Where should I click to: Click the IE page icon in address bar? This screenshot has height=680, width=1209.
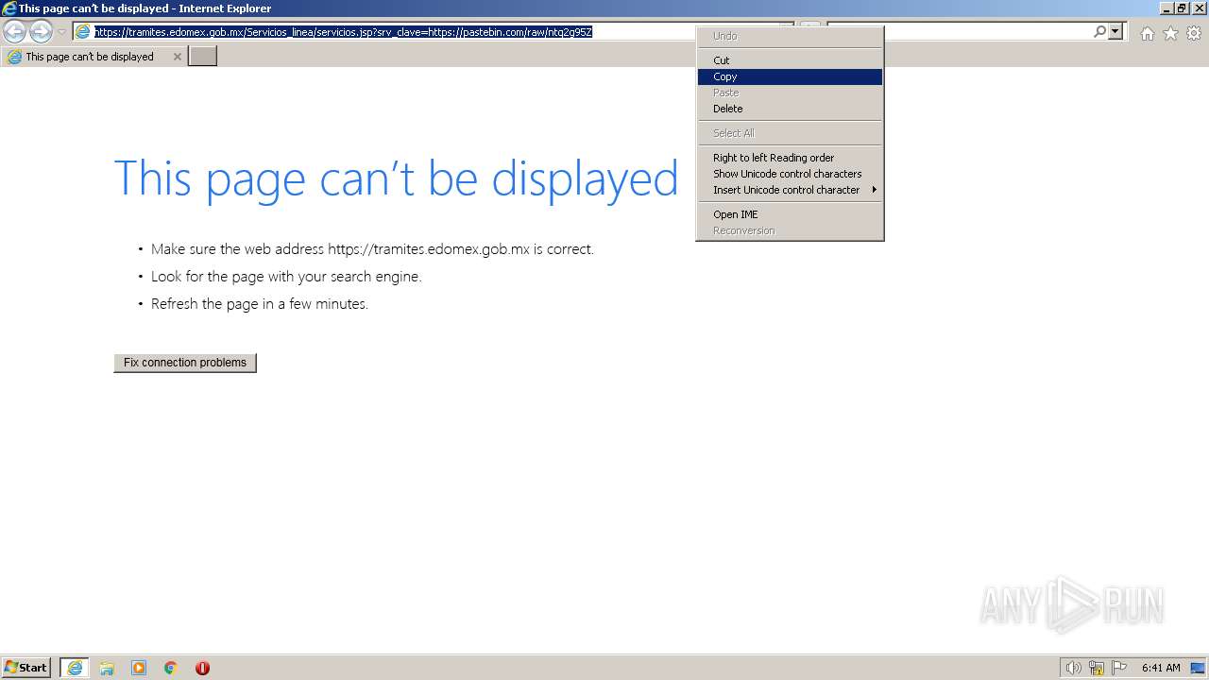coord(83,32)
